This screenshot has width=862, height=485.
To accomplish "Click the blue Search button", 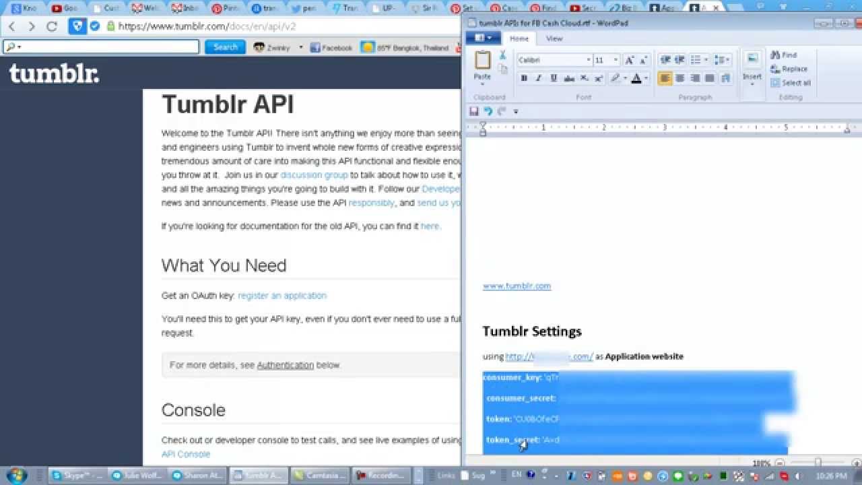I will click(x=225, y=47).
